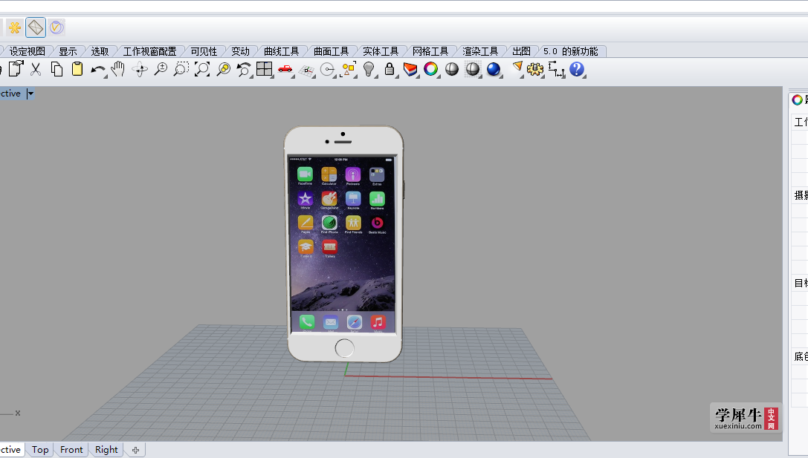Select the Zoom dynamic magnifier
Image resolution: width=808 pixels, height=458 pixels.
point(161,69)
